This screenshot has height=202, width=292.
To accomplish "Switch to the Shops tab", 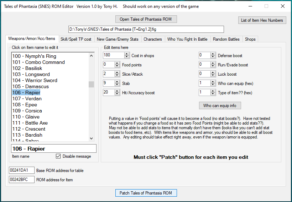I will tap(250, 39).
